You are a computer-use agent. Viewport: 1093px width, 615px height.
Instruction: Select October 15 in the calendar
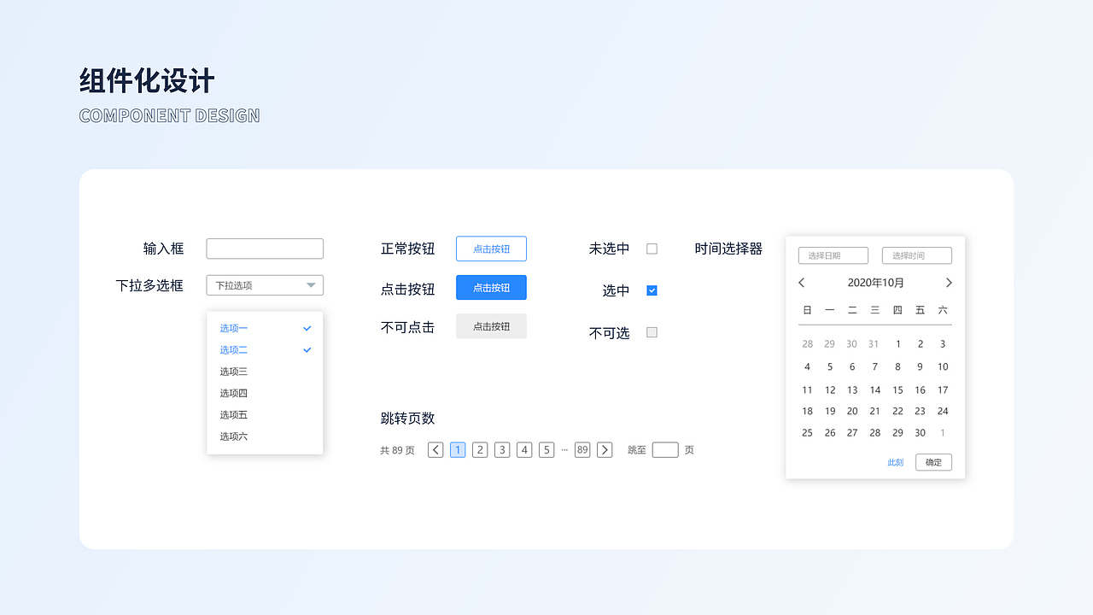pos(897,389)
